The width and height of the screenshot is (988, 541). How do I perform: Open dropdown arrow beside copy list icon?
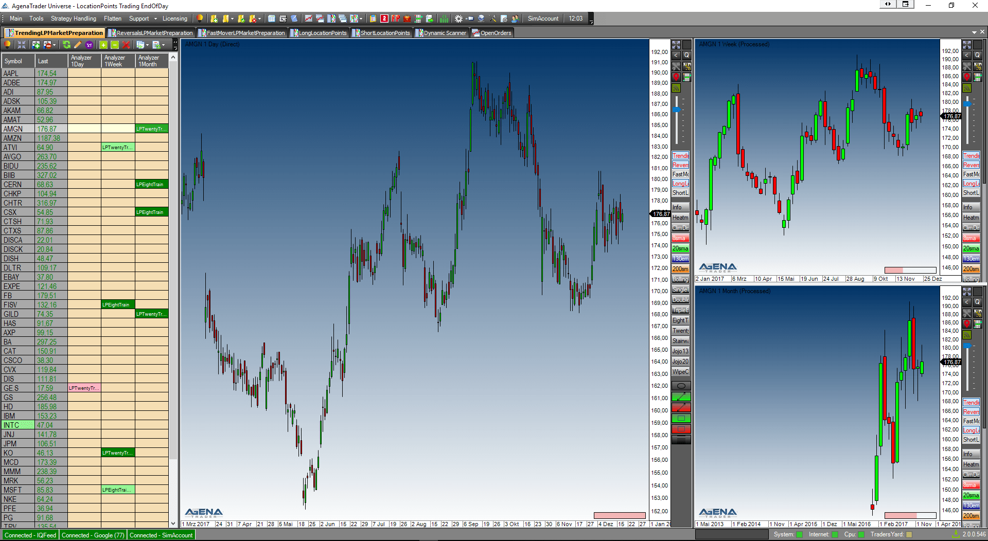[x=147, y=45]
